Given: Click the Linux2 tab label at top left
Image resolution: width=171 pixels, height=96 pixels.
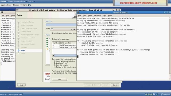Looking at the screenshot, I should point(3,1).
